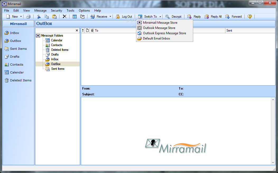Open the Options menu
This screenshot has width=278, height=173.
pyautogui.click(x=84, y=11)
